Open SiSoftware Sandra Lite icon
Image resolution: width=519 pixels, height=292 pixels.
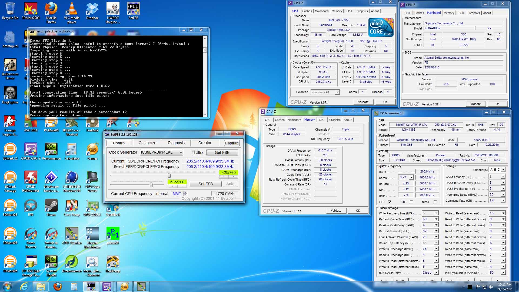pyautogui.click(x=51, y=182)
